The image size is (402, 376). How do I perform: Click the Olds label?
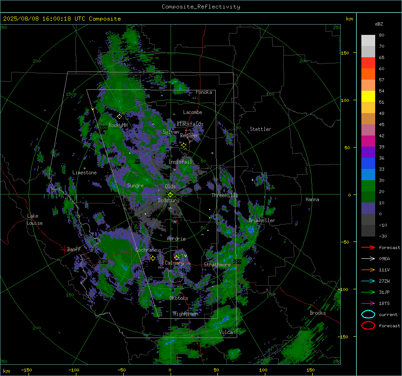click(x=170, y=186)
